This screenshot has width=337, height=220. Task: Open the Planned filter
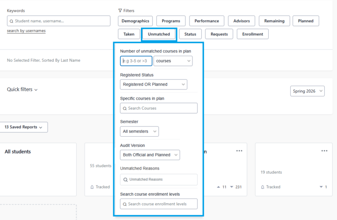pos(306,21)
